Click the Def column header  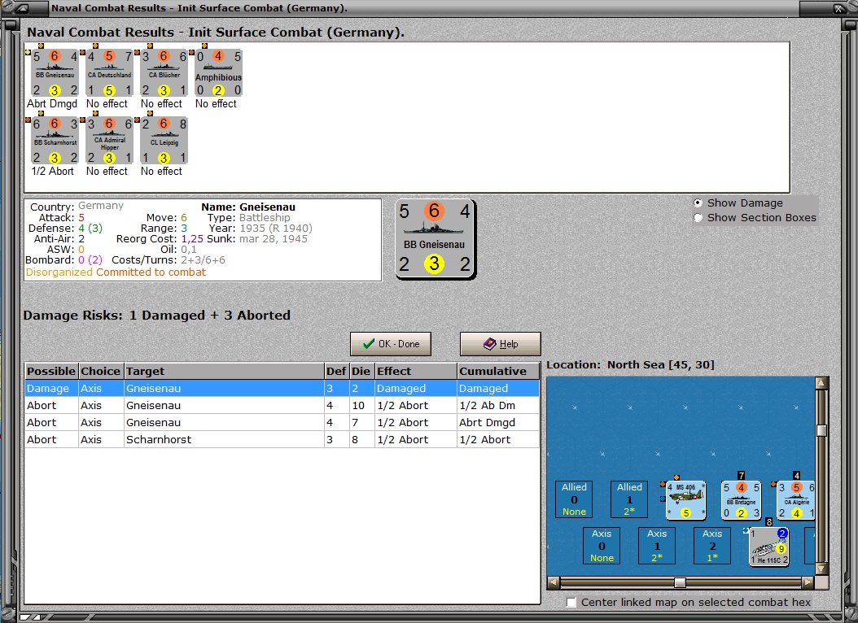[x=336, y=371]
